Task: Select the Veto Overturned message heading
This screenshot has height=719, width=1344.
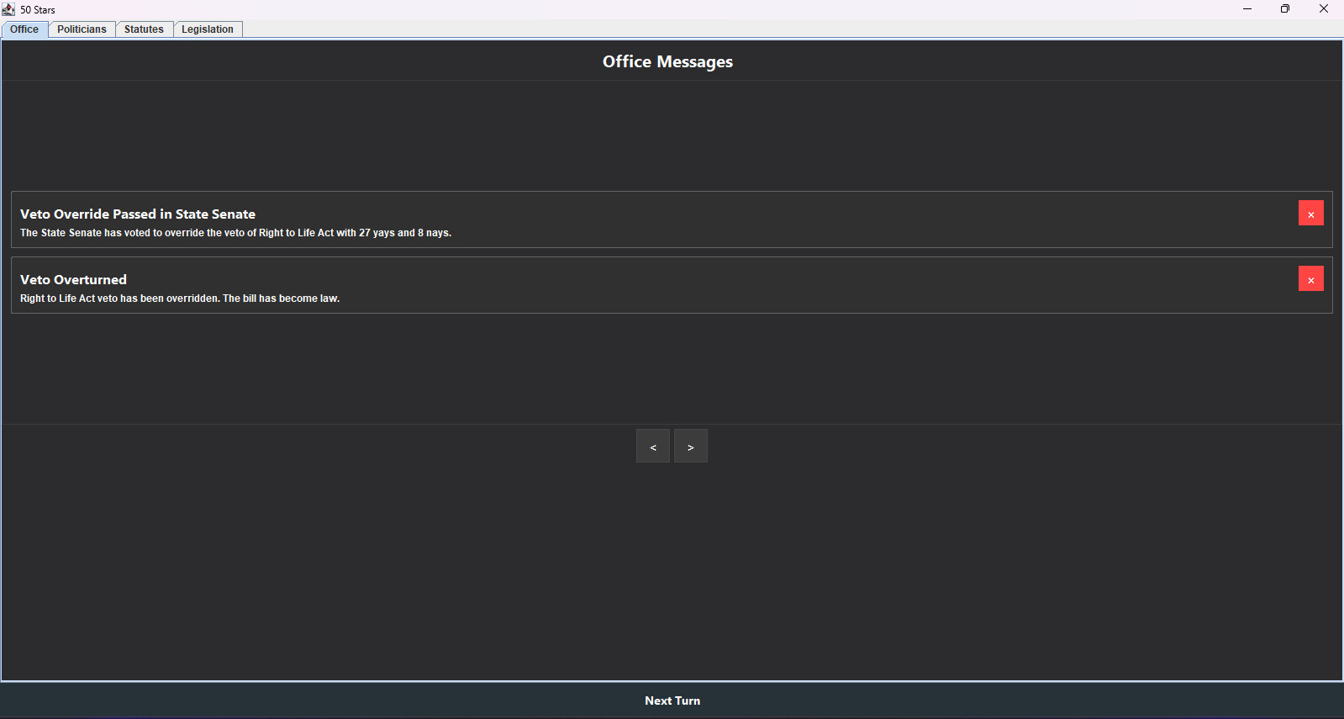Action: [x=73, y=280]
